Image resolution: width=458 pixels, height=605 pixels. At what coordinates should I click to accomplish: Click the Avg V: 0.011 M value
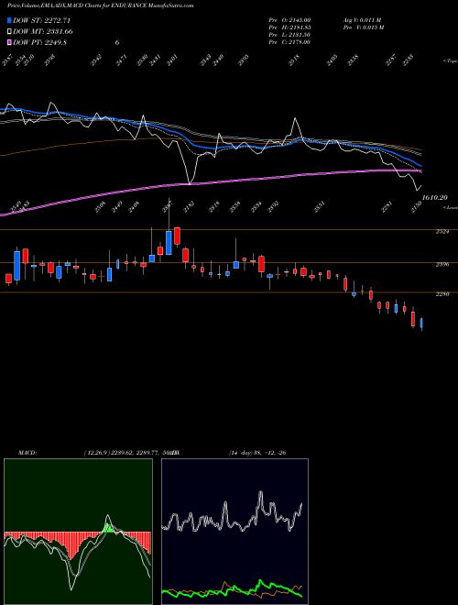[363, 20]
